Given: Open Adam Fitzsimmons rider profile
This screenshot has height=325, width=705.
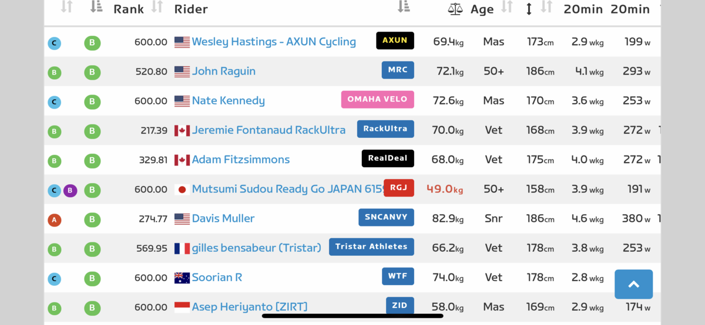Looking at the screenshot, I should click(x=241, y=160).
